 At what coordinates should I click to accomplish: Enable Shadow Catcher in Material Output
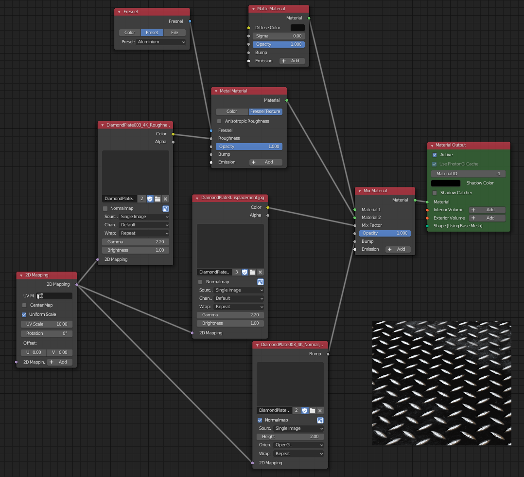click(x=435, y=193)
